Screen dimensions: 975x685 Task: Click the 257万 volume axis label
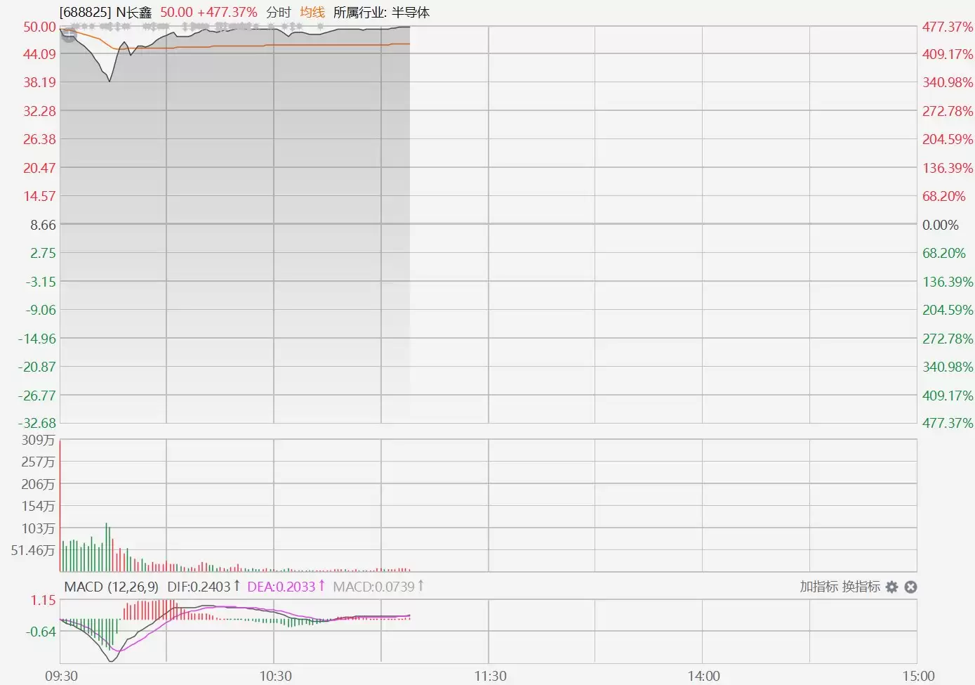click(38, 462)
